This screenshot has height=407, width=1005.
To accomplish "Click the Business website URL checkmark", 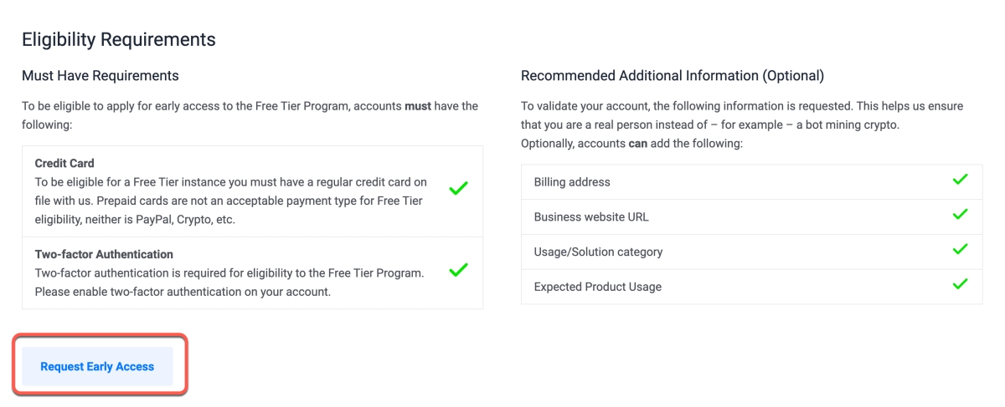I will pyautogui.click(x=960, y=215).
